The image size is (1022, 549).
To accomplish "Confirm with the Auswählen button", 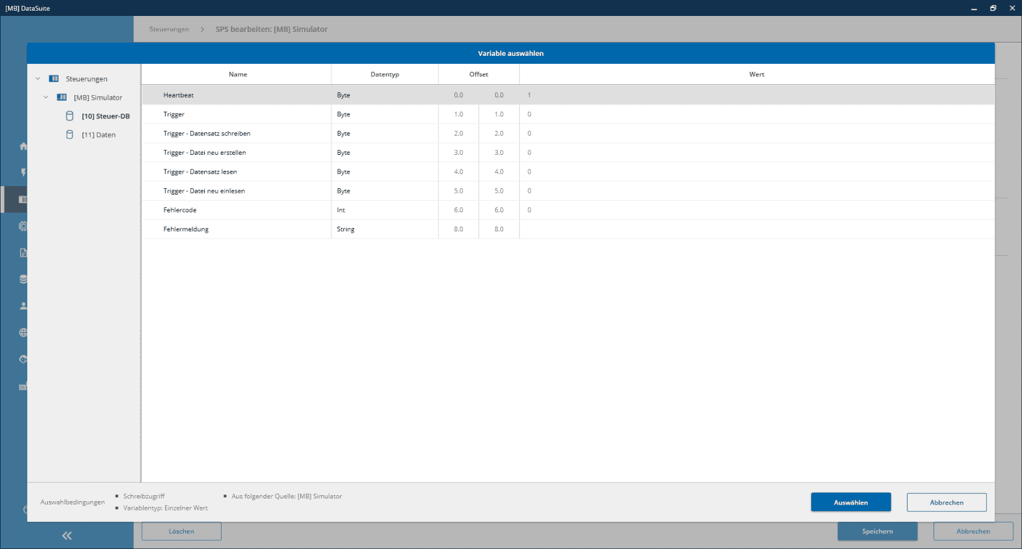I will (x=850, y=502).
